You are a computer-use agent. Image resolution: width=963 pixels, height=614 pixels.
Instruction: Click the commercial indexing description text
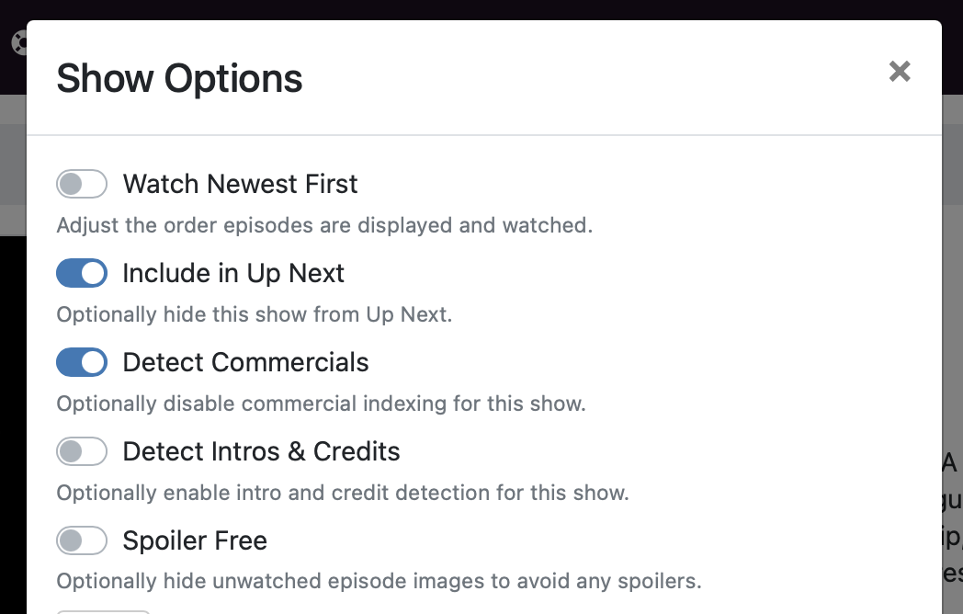tap(321, 404)
